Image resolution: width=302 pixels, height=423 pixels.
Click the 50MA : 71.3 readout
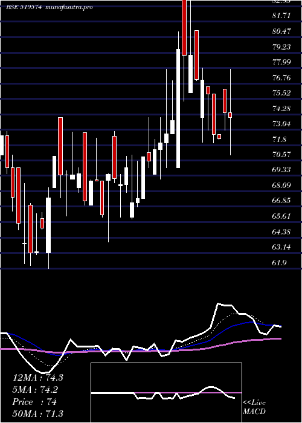[37, 414]
